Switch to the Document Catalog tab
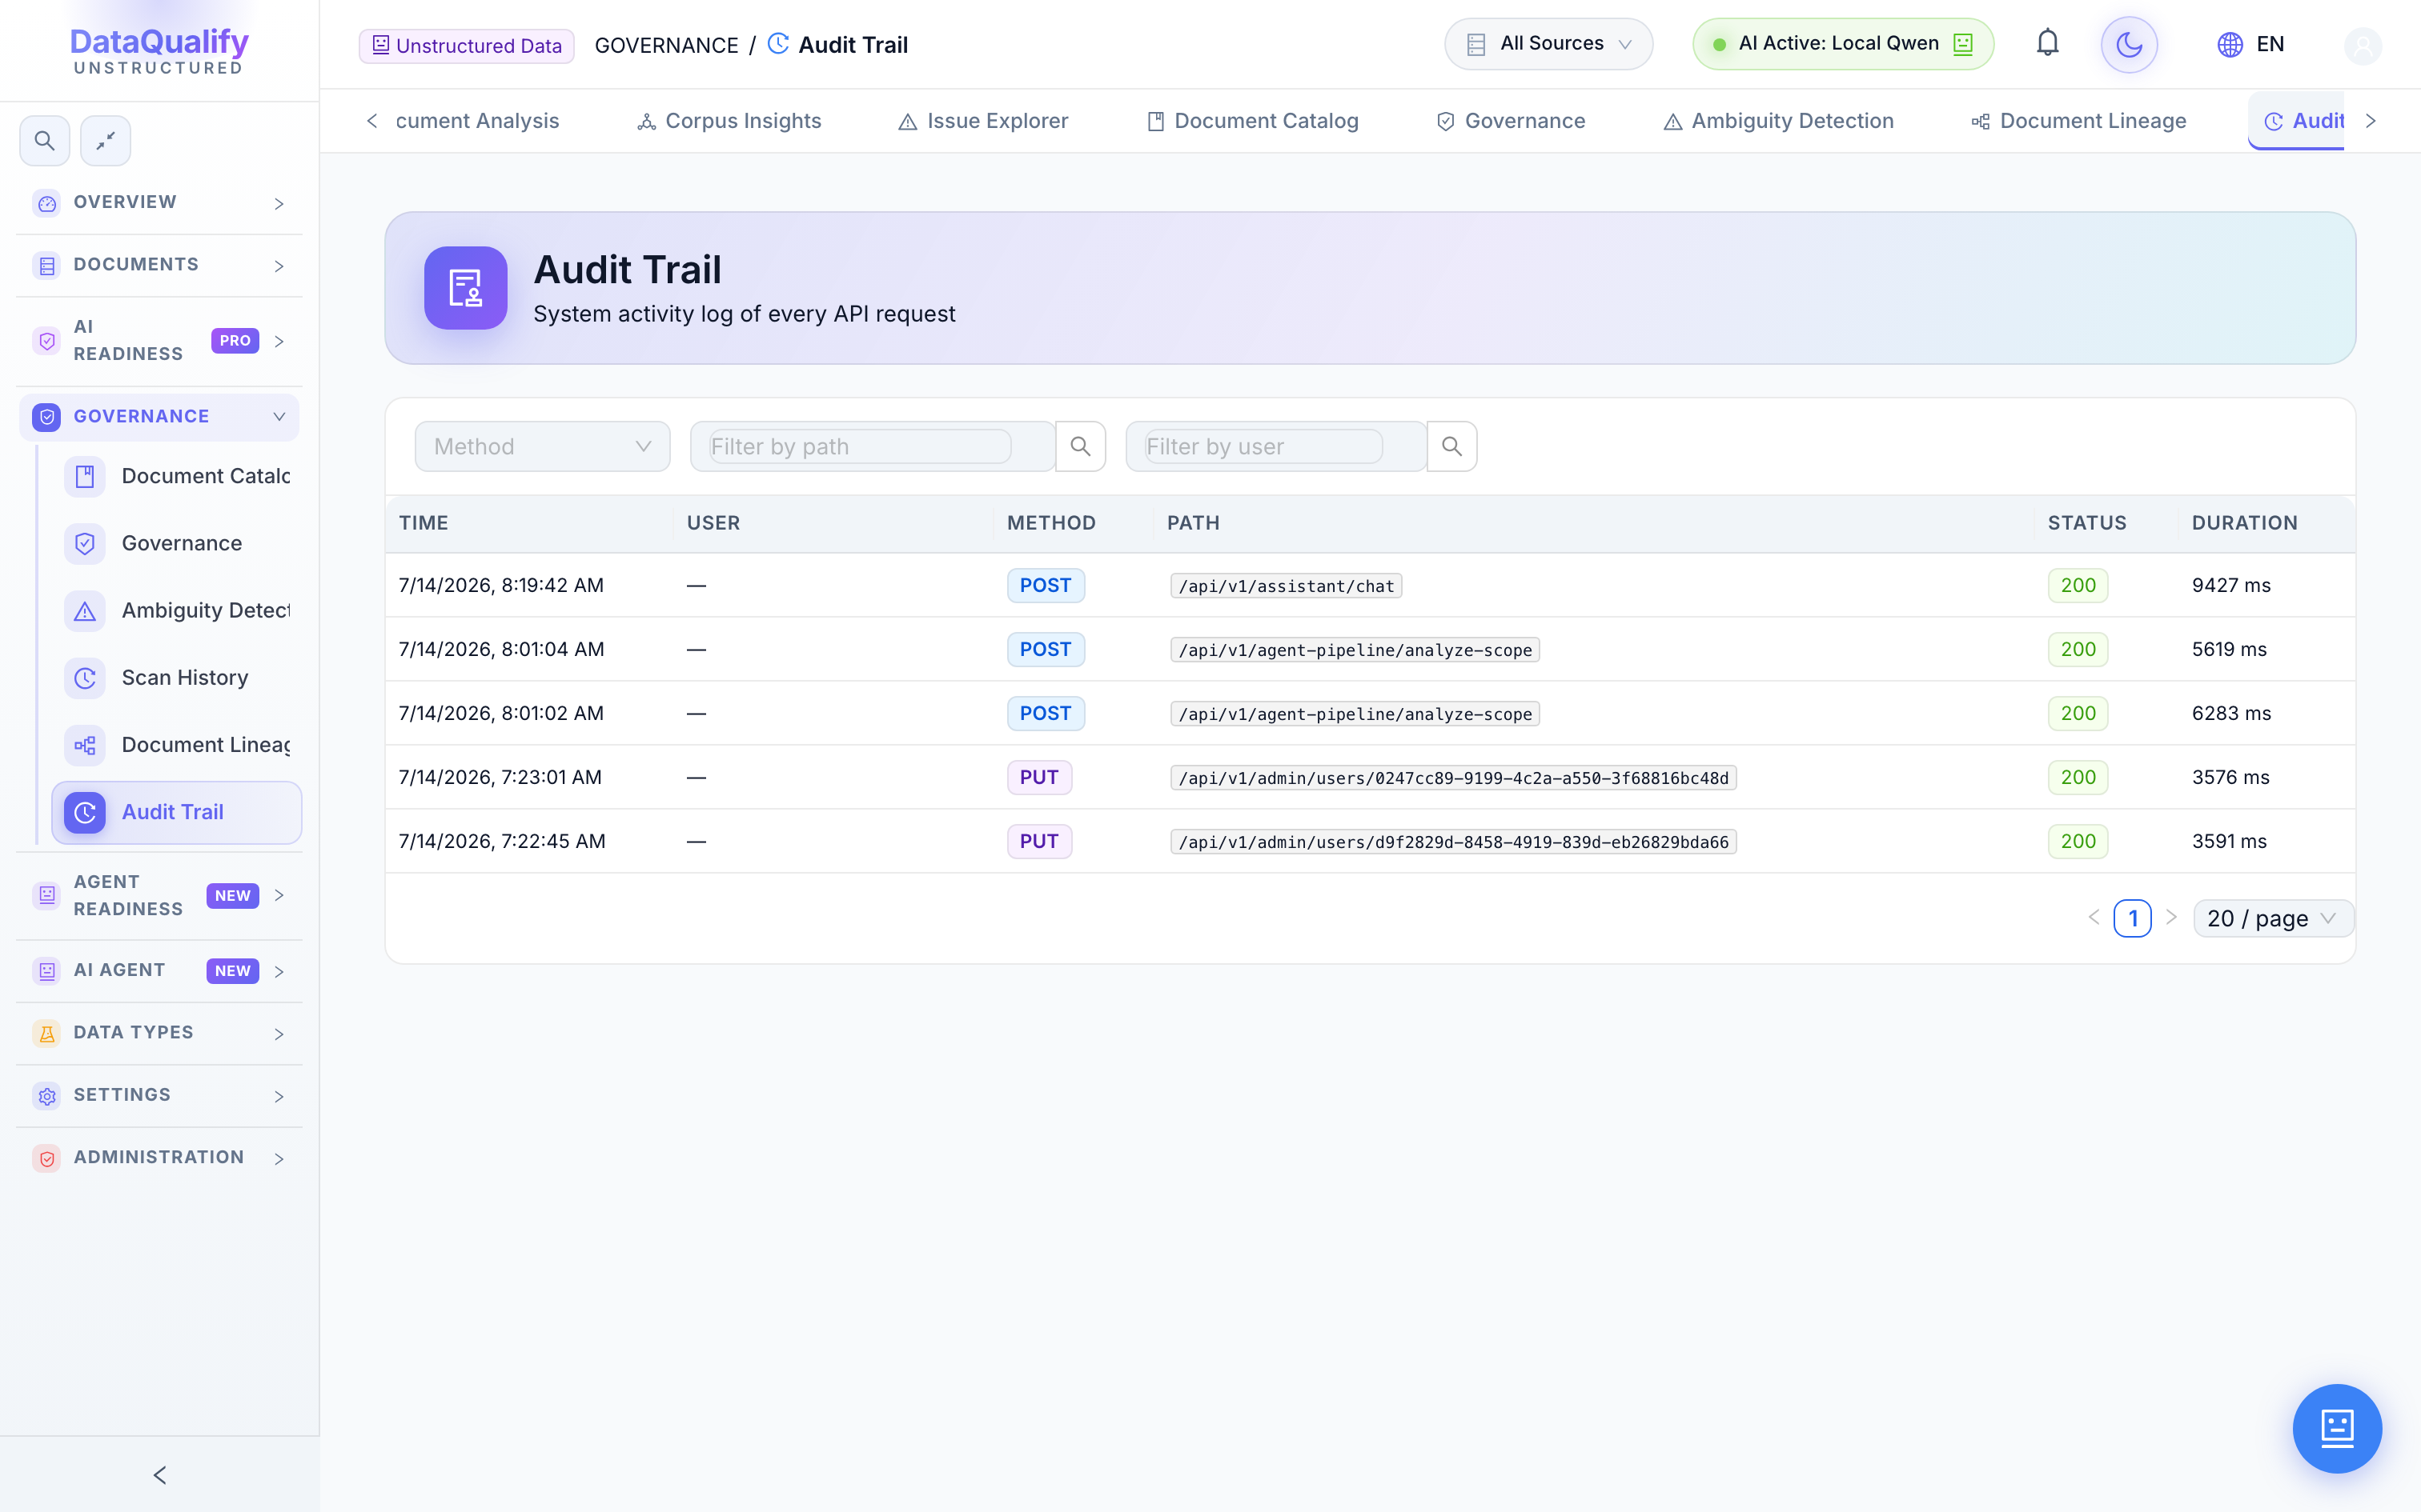2421x1512 pixels. pos(1252,121)
